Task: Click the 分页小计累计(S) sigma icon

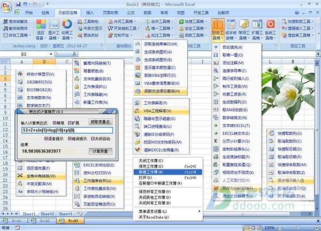Action: (216, 141)
